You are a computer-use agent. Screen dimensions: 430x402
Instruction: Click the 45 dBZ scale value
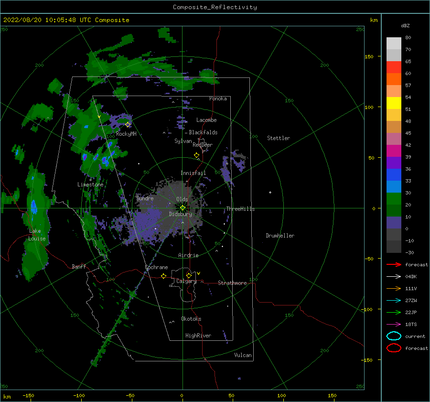click(408, 133)
